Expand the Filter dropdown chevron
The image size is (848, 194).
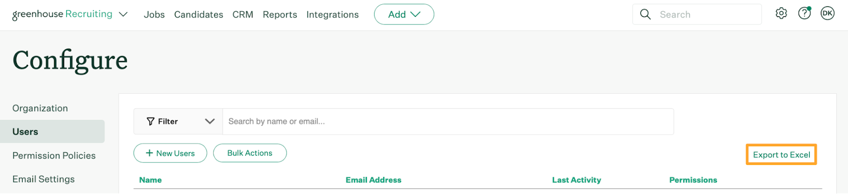209,121
